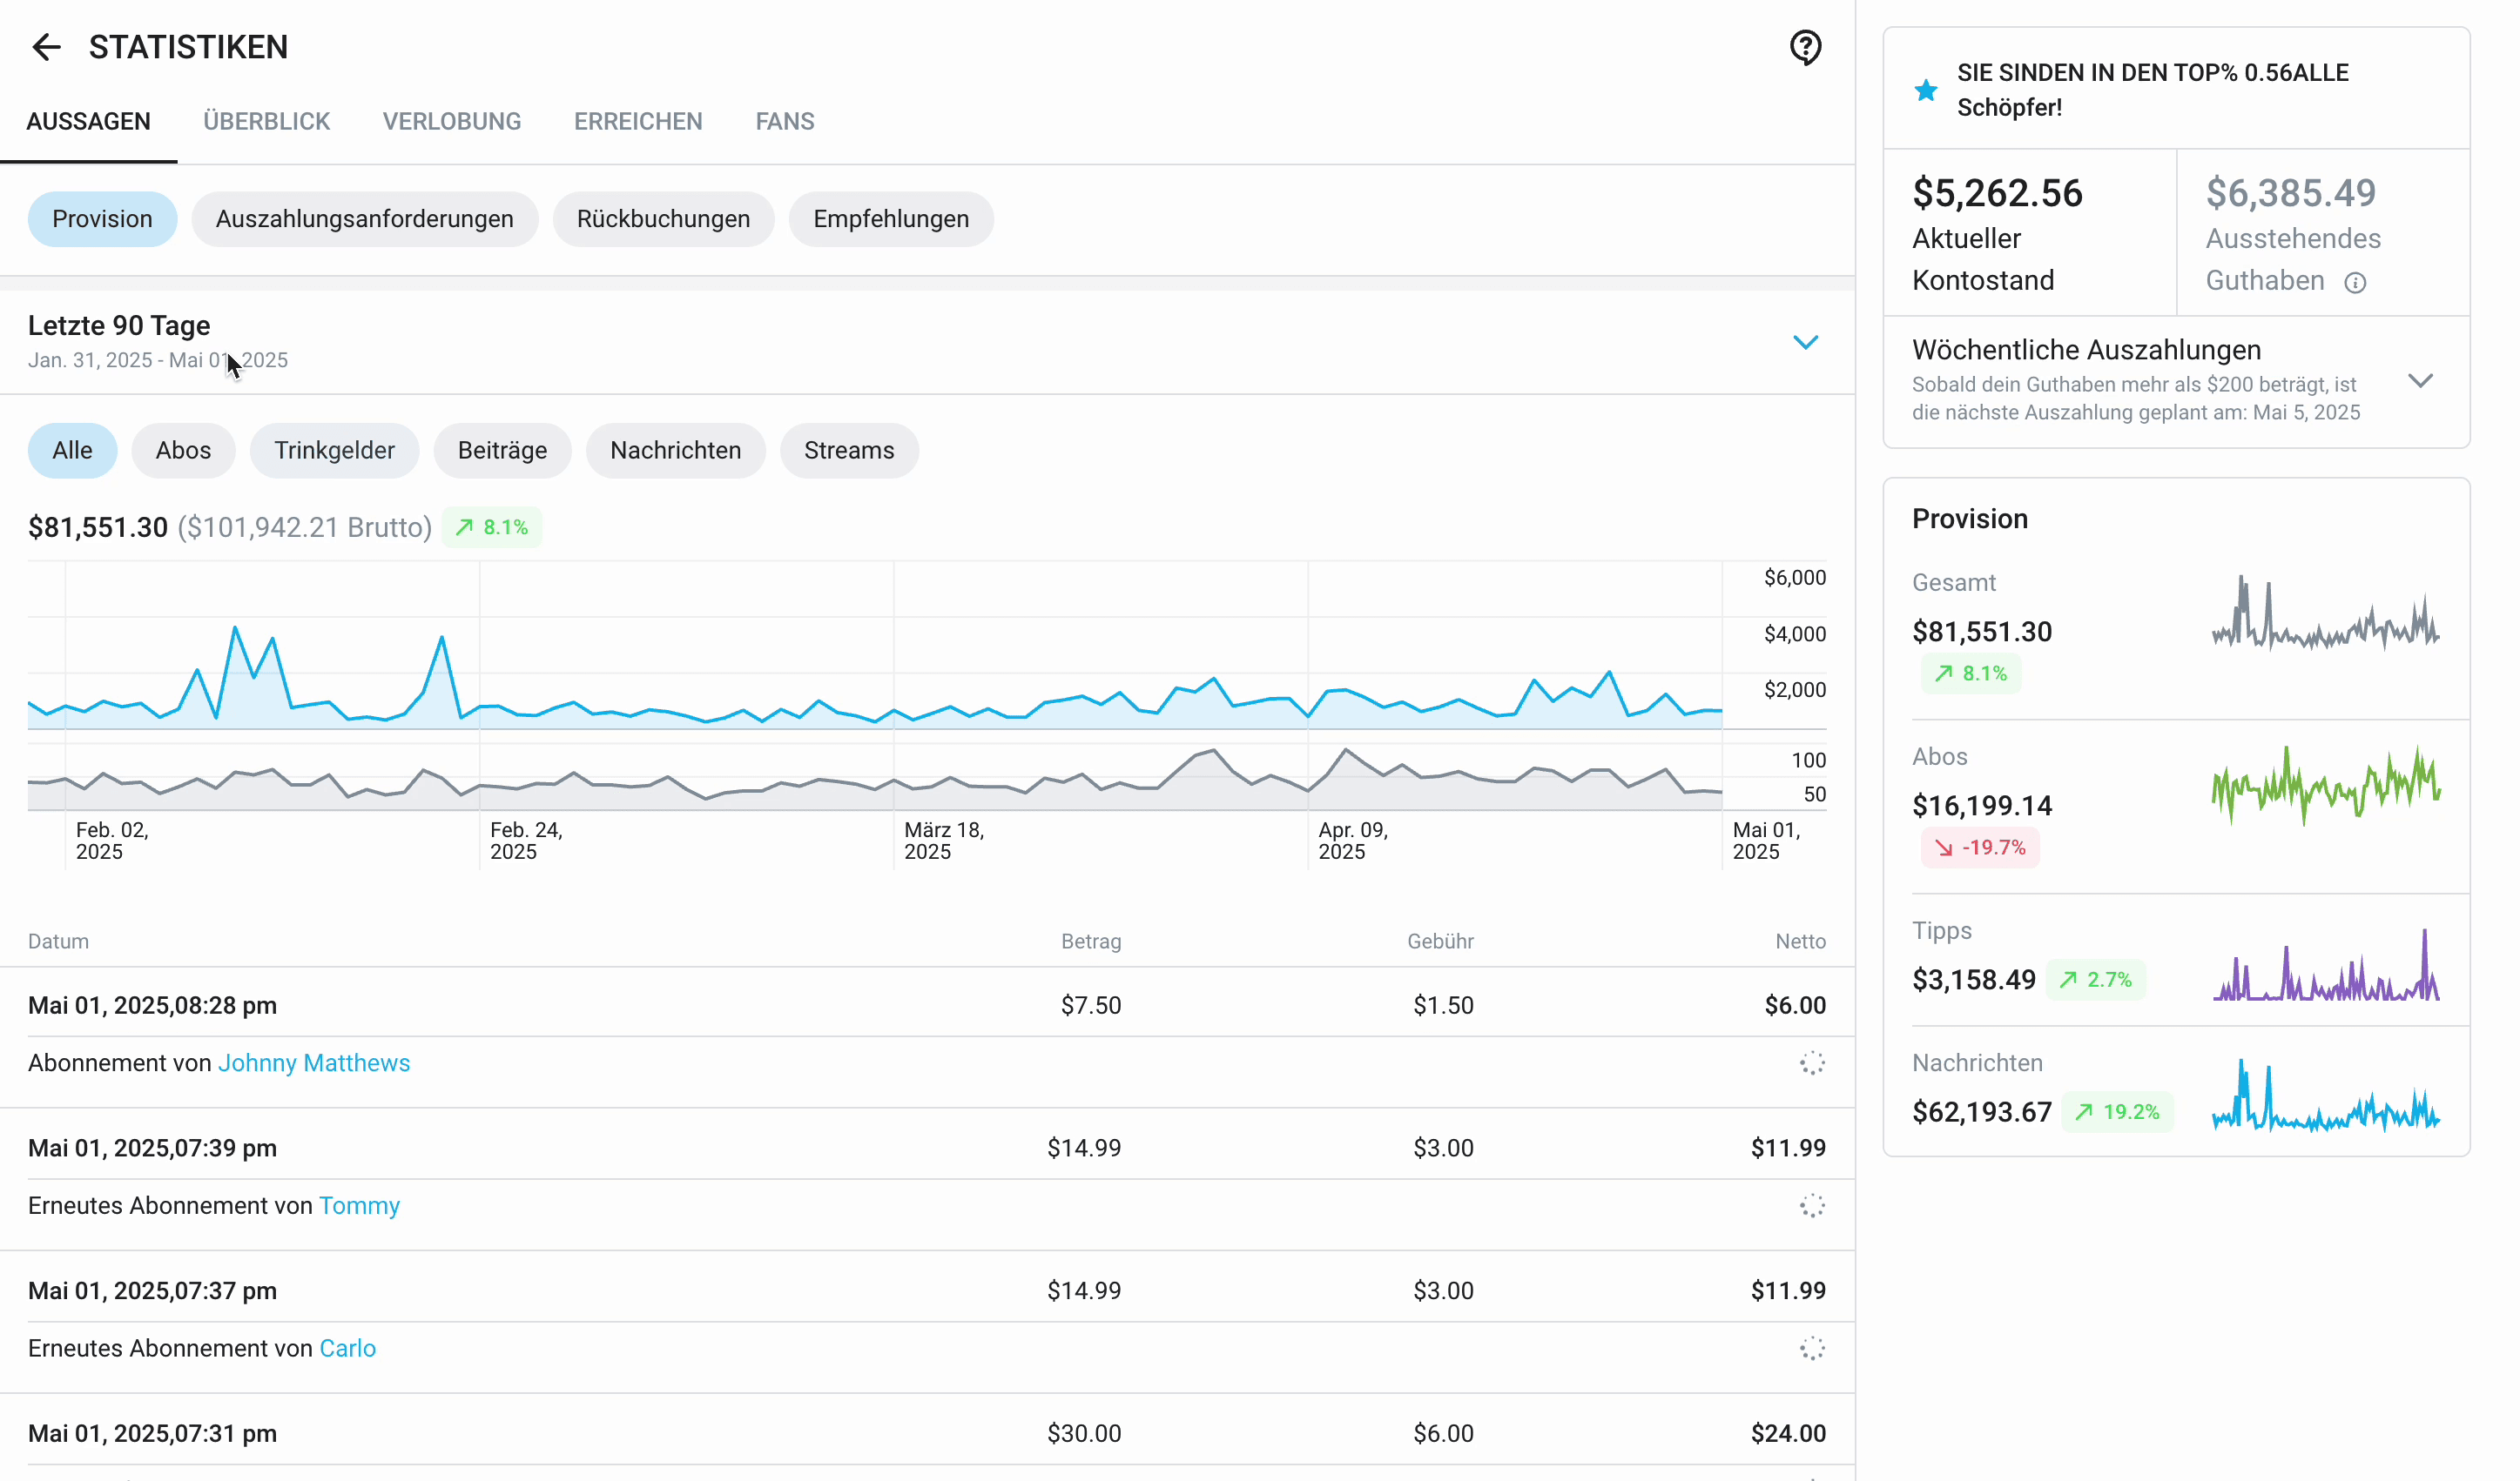Open the FANS tab
This screenshot has width=2520, height=1481.
(785, 122)
